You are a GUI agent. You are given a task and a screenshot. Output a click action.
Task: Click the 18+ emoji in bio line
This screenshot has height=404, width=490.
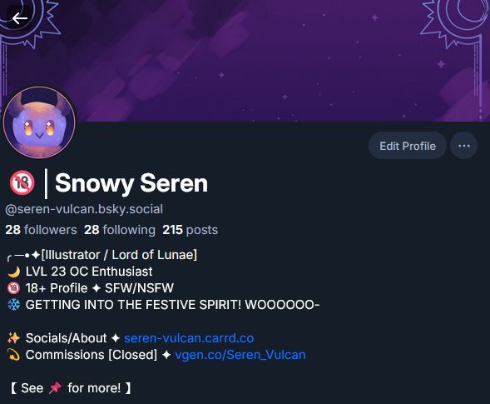pos(14,288)
